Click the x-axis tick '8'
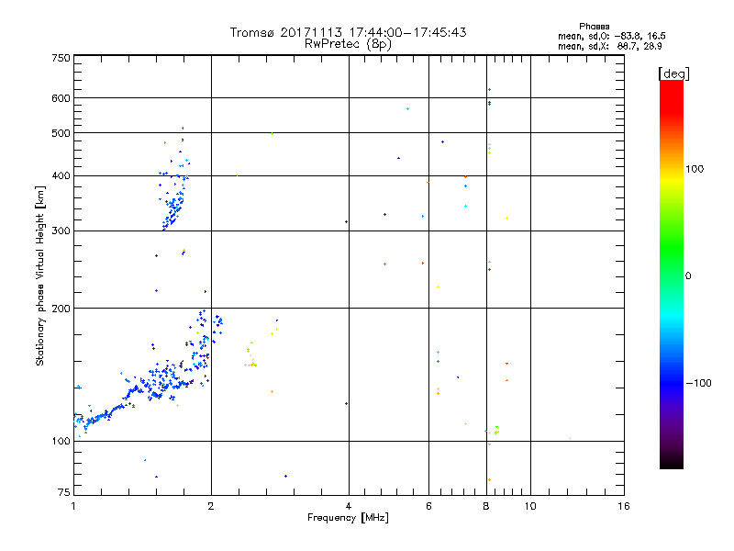 pos(486,506)
